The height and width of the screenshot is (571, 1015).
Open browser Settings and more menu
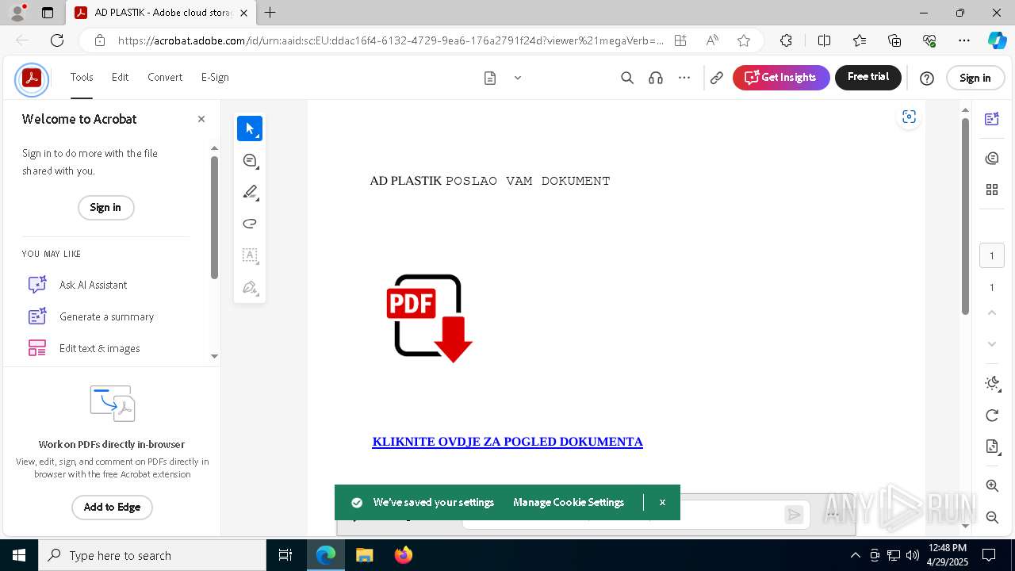[964, 40]
